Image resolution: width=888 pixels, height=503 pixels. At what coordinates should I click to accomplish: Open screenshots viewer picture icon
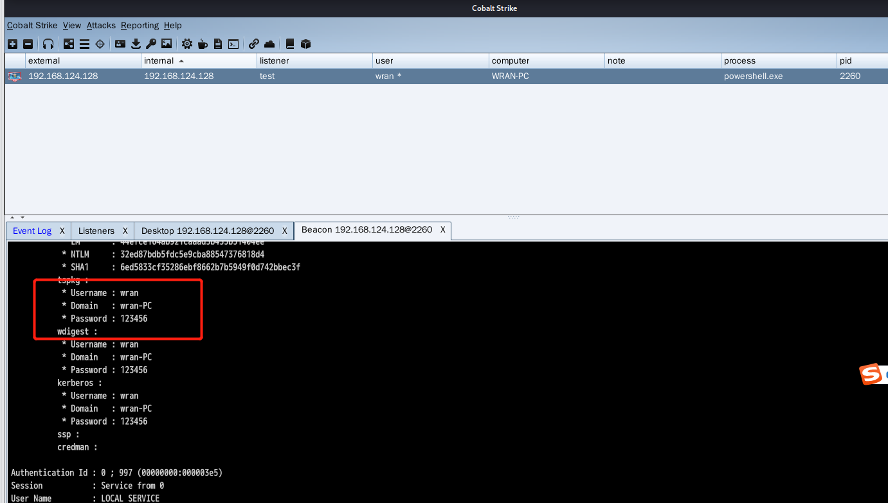coord(167,44)
